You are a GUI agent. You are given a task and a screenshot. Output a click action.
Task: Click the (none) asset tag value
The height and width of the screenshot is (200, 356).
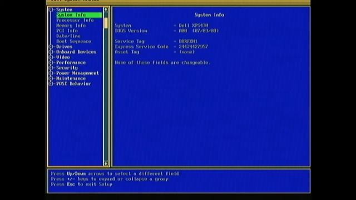187,52
